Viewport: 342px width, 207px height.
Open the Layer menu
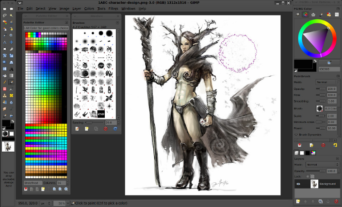click(77, 9)
